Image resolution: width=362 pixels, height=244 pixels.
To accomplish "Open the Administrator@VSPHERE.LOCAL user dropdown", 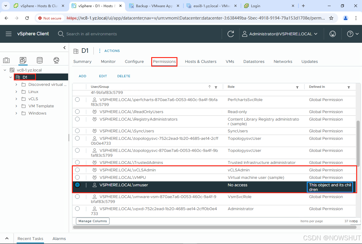I will click(280, 34).
